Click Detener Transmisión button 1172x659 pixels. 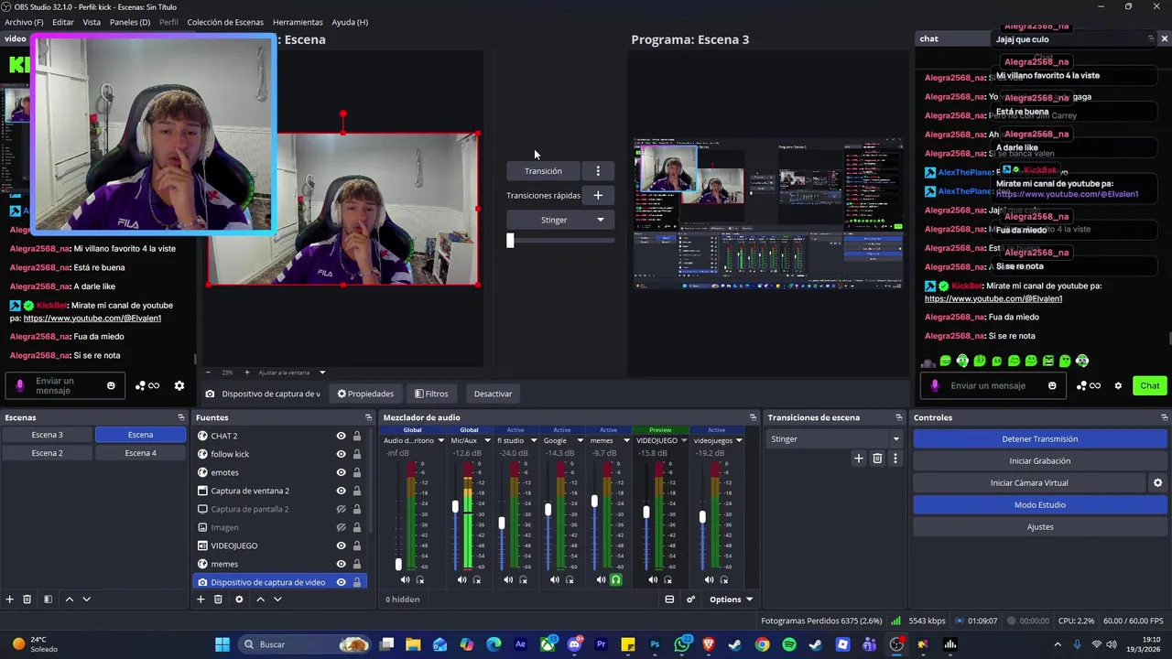coord(1040,438)
